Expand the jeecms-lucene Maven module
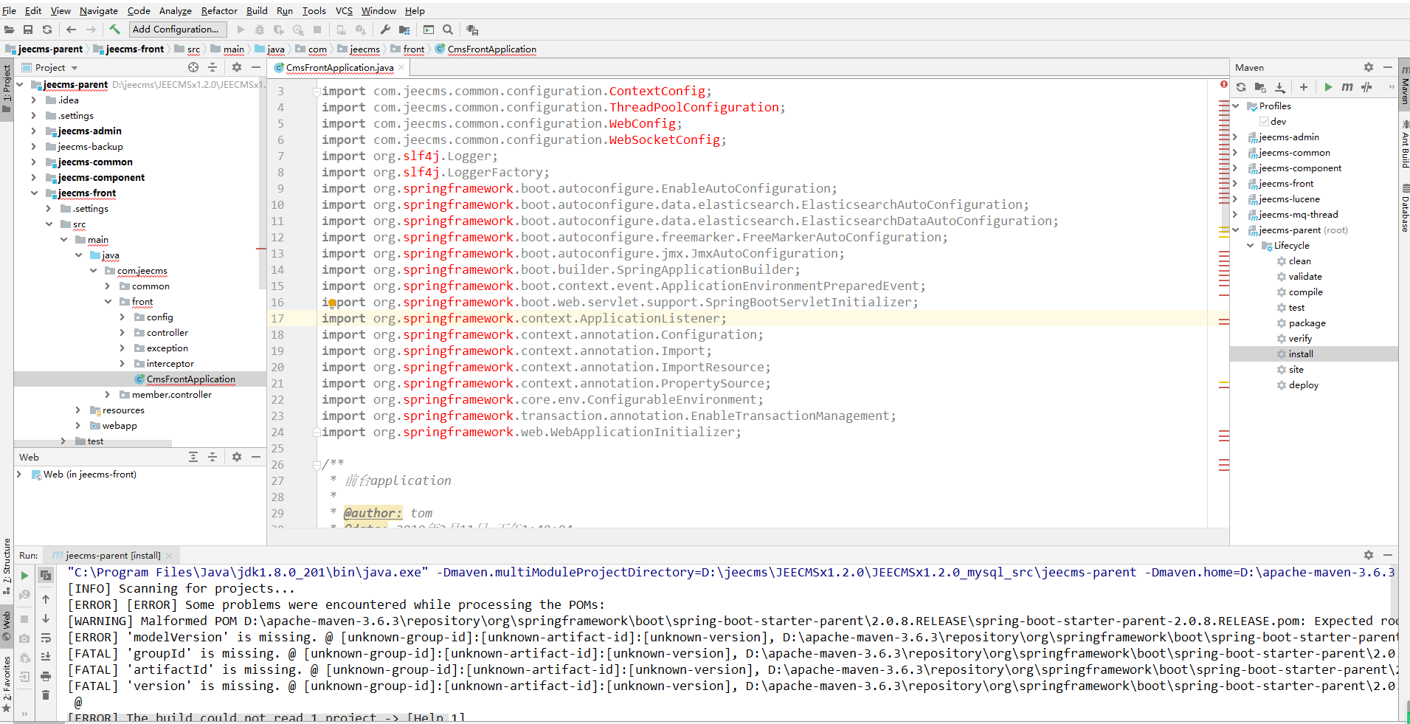The width and height of the screenshot is (1410, 724). pyautogui.click(x=1236, y=199)
